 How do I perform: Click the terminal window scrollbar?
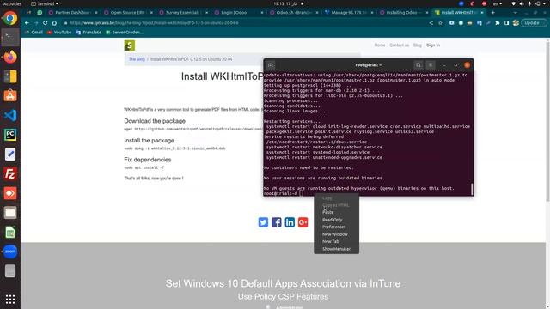472,189
